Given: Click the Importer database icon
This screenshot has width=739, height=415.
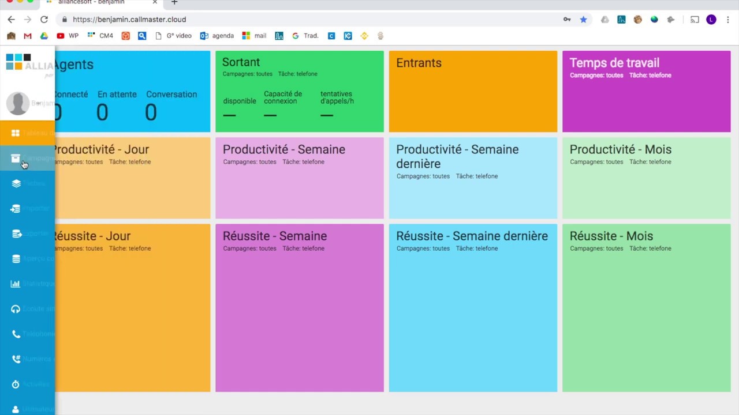Looking at the screenshot, I should (x=16, y=209).
